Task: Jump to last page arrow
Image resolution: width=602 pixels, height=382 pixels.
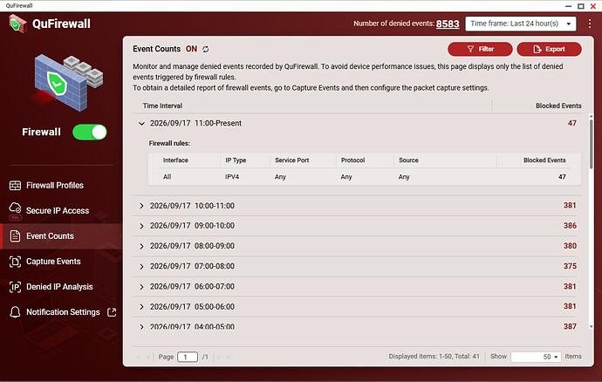Action: click(x=229, y=357)
